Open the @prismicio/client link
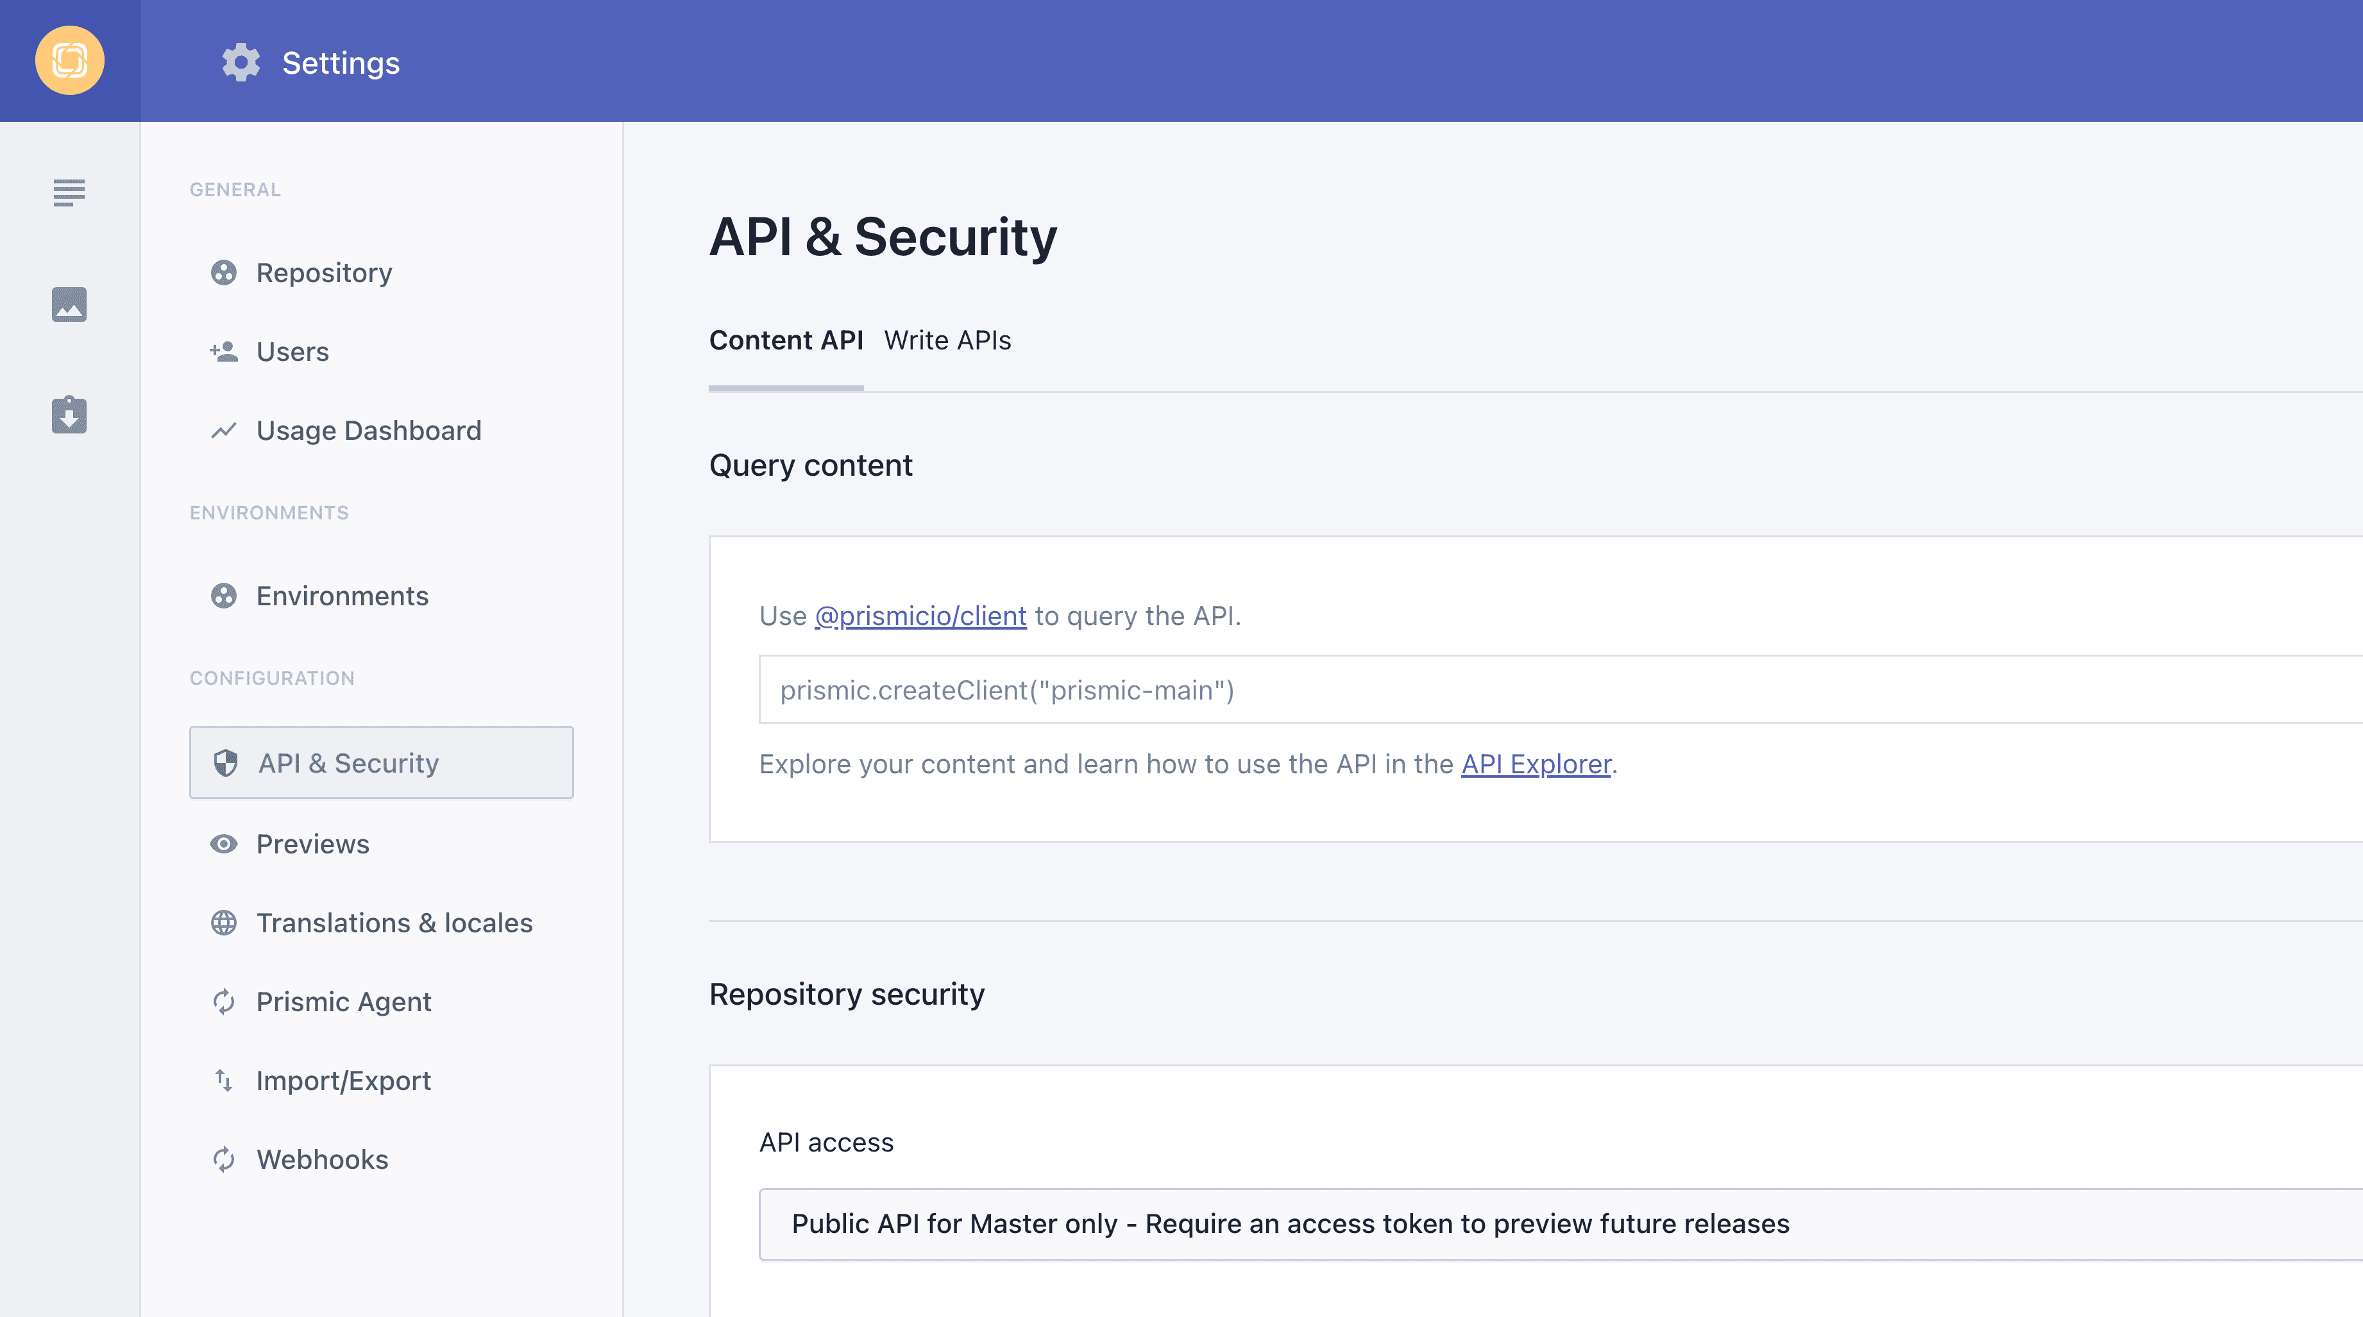2363x1317 pixels. pyautogui.click(x=920, y=616)
